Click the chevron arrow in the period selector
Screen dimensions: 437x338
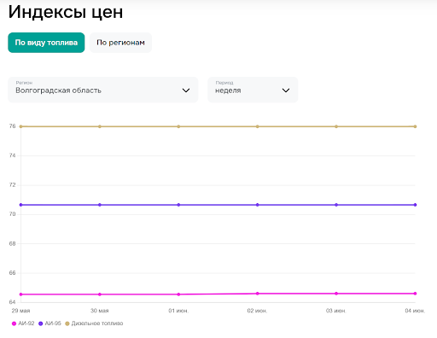click(286, 90)
